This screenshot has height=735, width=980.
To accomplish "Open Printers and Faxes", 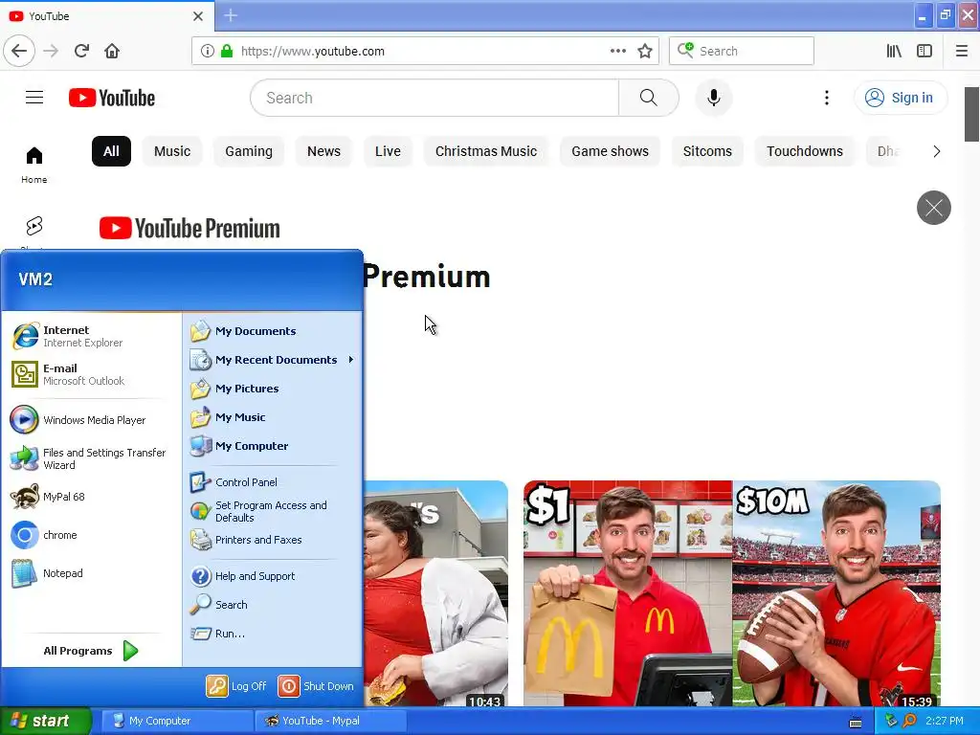I will pyautogui.click(x=273, y=540).
